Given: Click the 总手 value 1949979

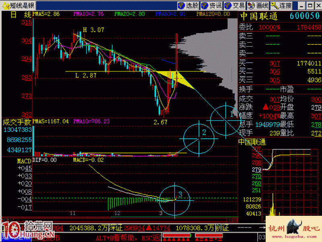Looking at the screenshot, I should coord(268,124).
